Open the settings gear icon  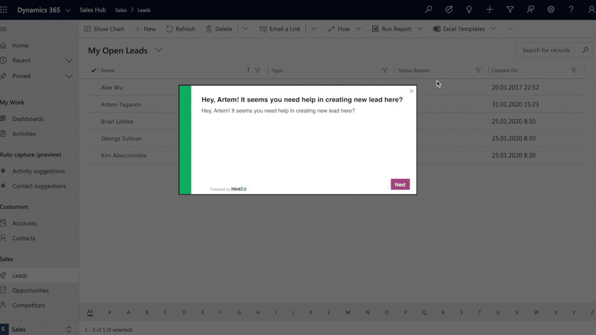551,10
